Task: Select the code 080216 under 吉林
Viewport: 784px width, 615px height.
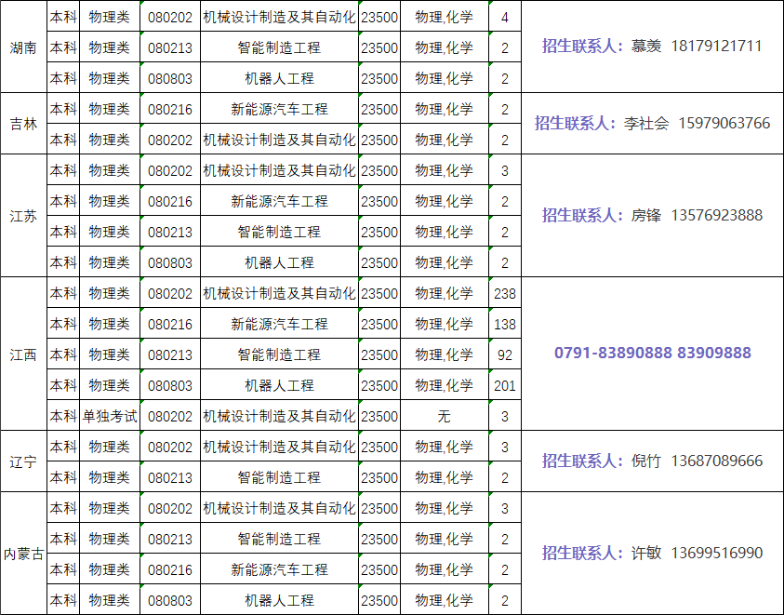Action: click(x=170, y=109)
